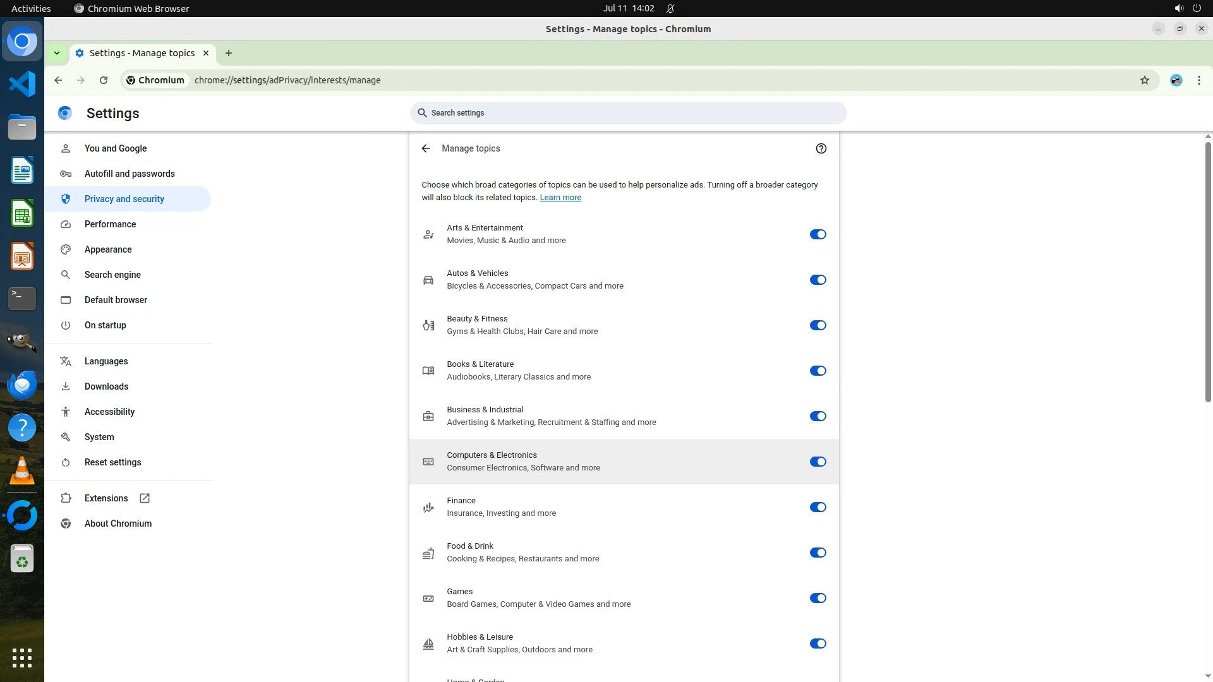
Task: Open the Downloads settings section
Action: 106,386
